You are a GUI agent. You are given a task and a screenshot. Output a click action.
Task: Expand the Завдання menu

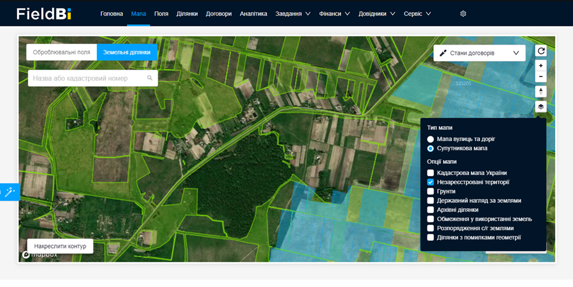click(293, 14)
